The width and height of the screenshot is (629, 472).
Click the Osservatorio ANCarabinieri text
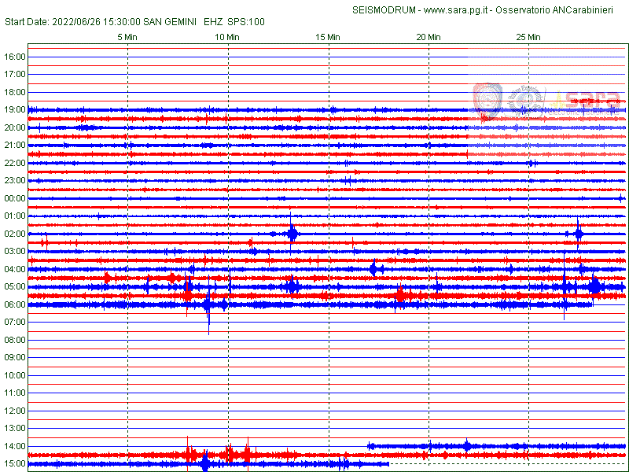coord(554,10)
